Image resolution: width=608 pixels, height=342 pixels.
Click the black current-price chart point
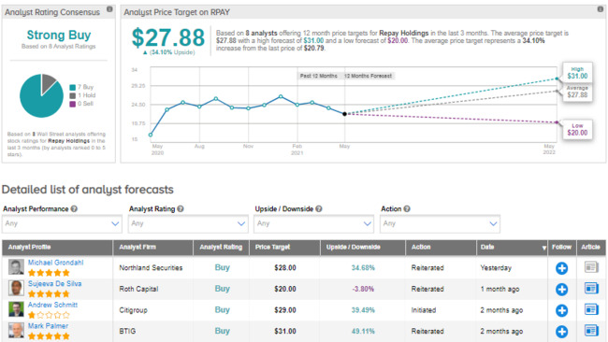(345, 114)
